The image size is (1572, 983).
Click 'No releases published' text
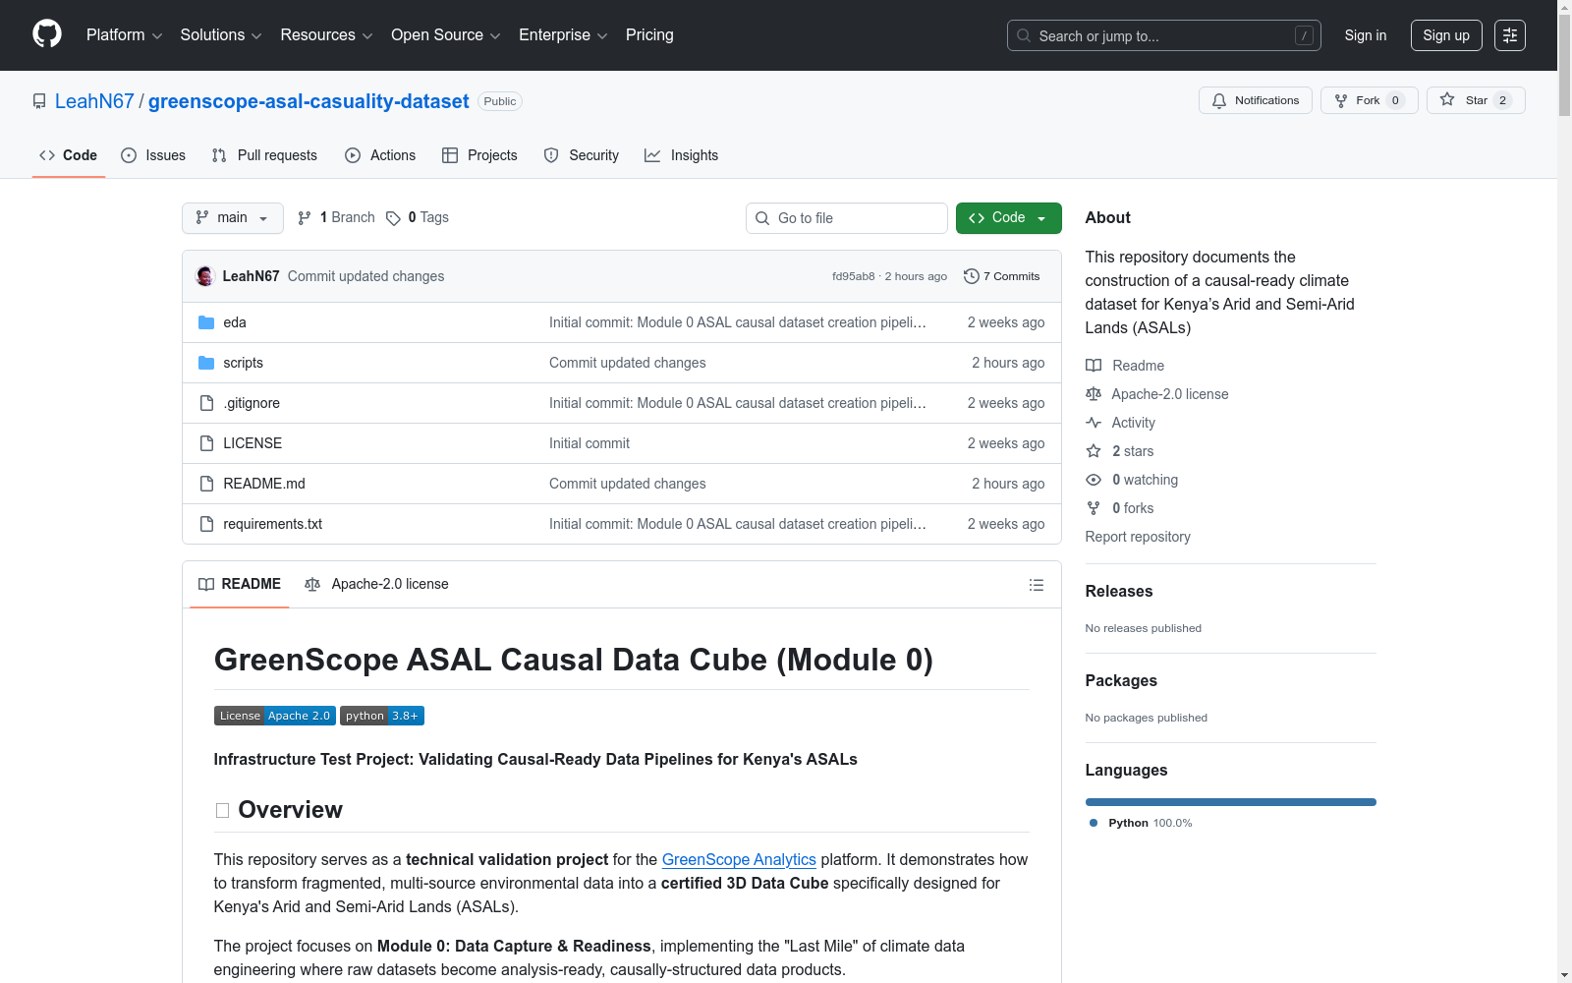click(x=1144, y=628)
